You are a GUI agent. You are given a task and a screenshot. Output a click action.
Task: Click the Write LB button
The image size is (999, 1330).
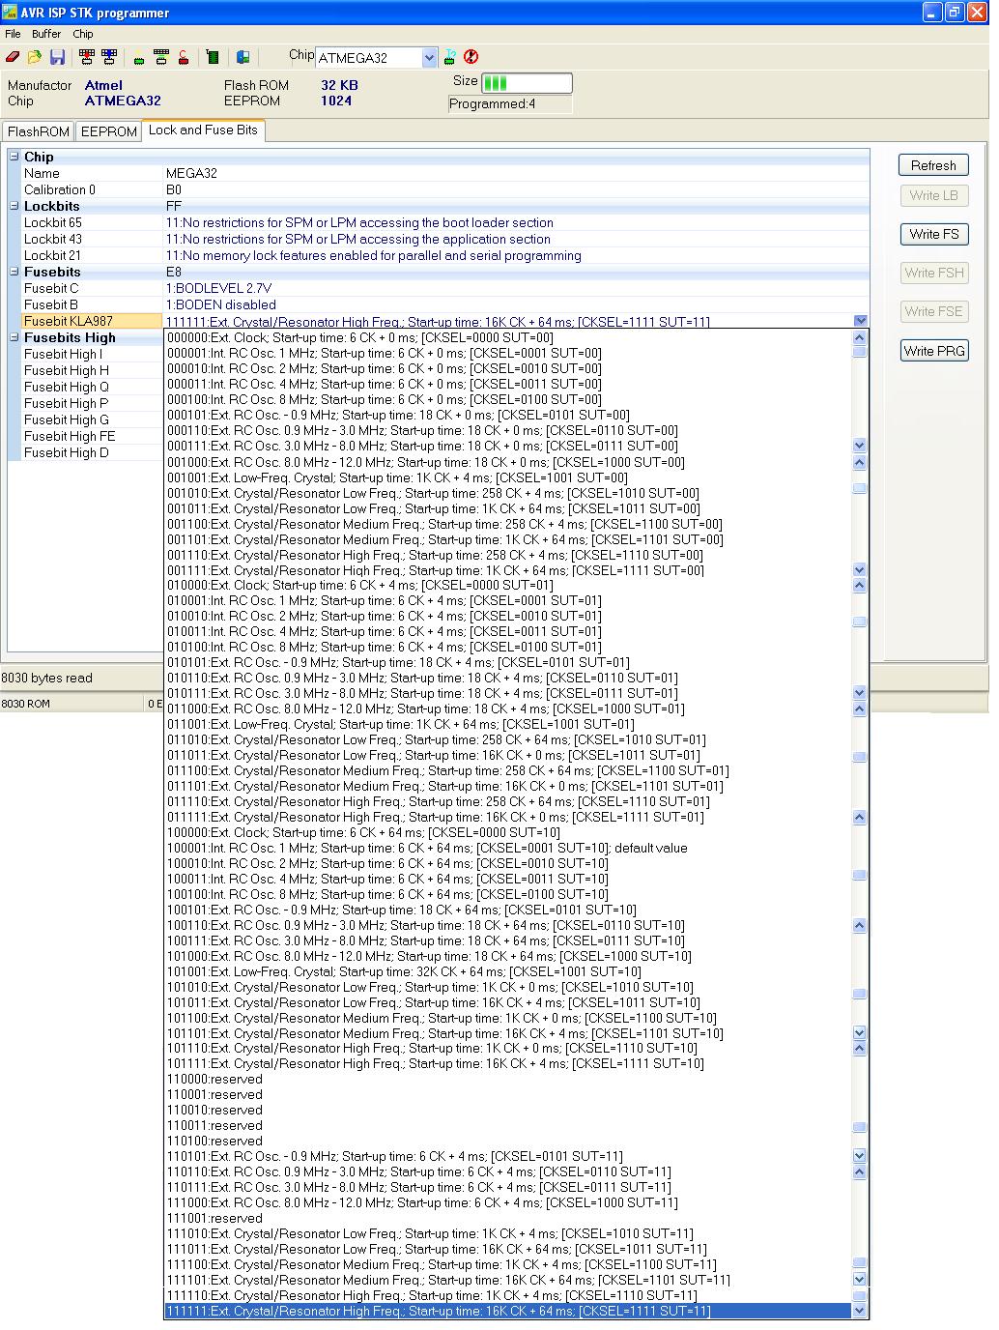click(933, 195)
